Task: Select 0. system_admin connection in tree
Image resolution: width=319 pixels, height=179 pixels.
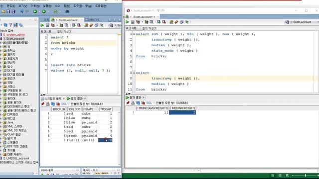Action: pos(14,34)
